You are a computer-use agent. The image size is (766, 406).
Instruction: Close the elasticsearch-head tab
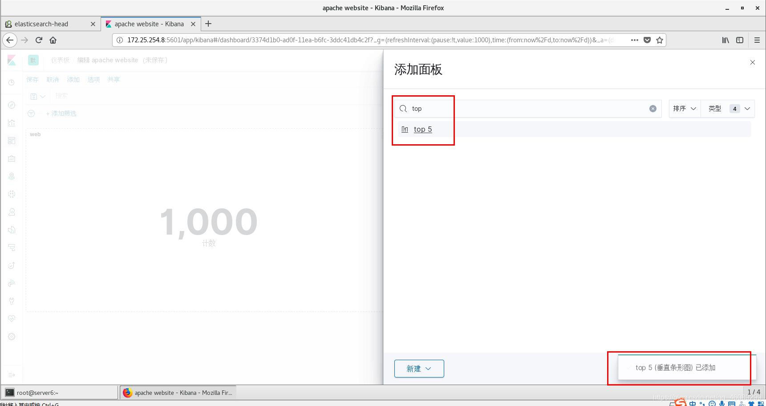coord(93,24)
